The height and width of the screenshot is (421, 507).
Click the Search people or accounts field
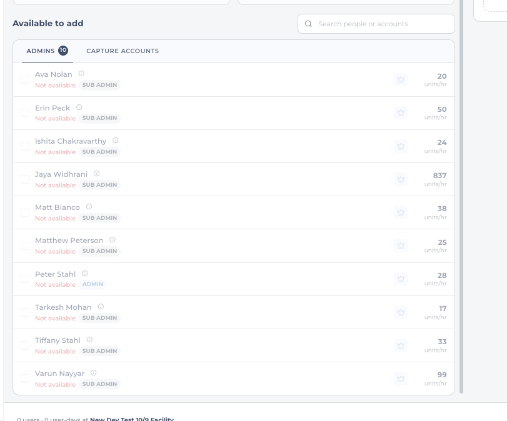pyautogui.click(x=376, y=24)
